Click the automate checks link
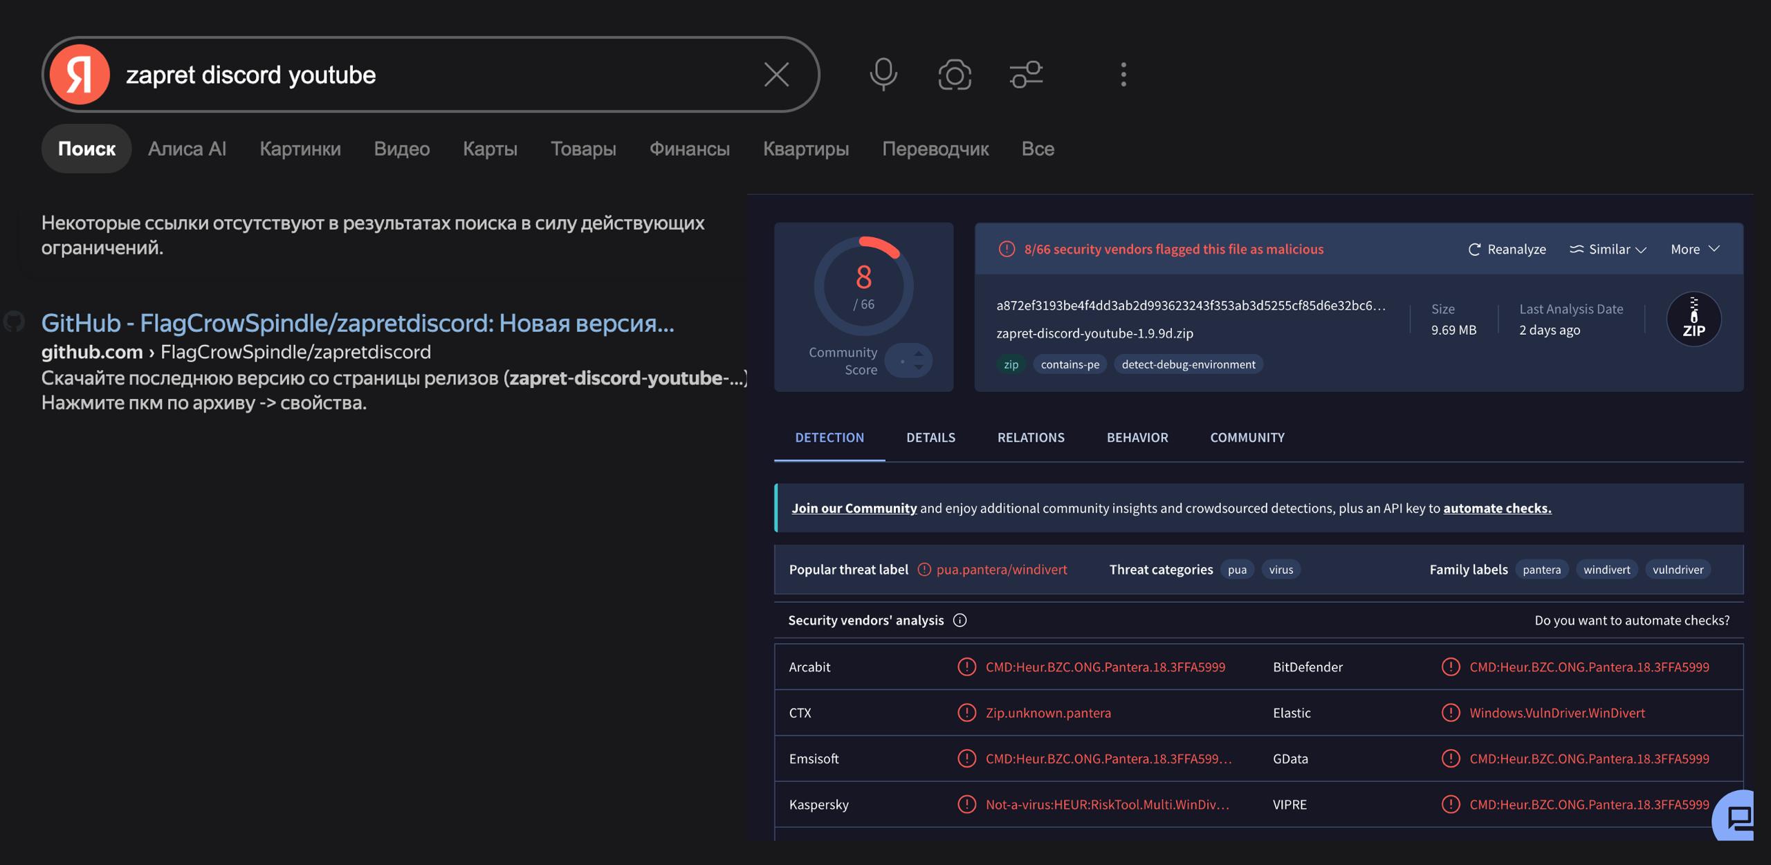 pos(1497,508)
